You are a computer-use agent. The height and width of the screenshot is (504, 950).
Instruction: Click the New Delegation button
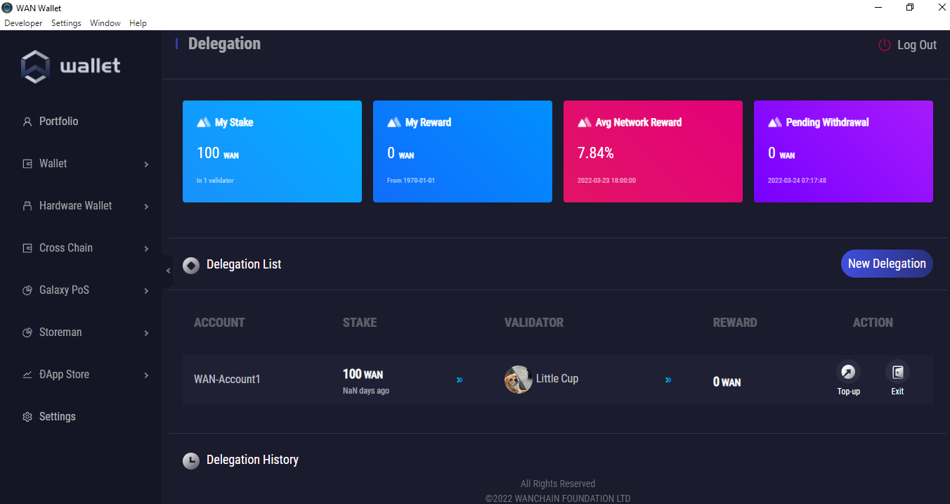pos(886,264)
